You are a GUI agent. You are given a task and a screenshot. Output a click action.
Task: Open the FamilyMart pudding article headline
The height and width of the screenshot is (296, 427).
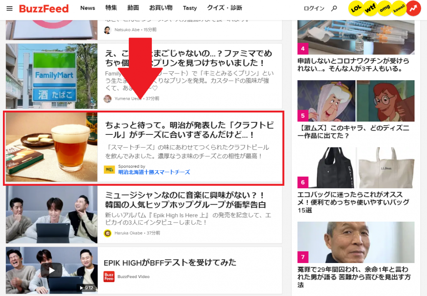coord(188,58)
